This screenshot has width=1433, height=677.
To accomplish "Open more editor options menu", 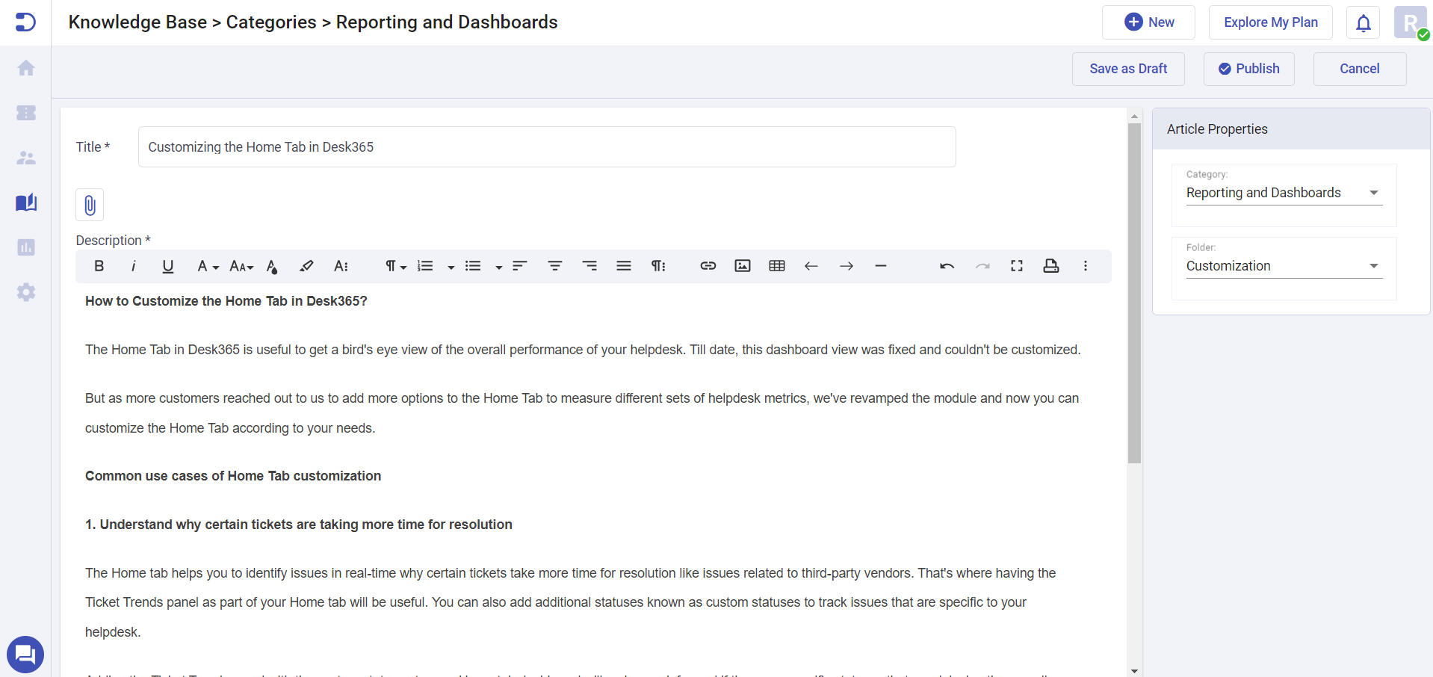I will pos(1086,266).
